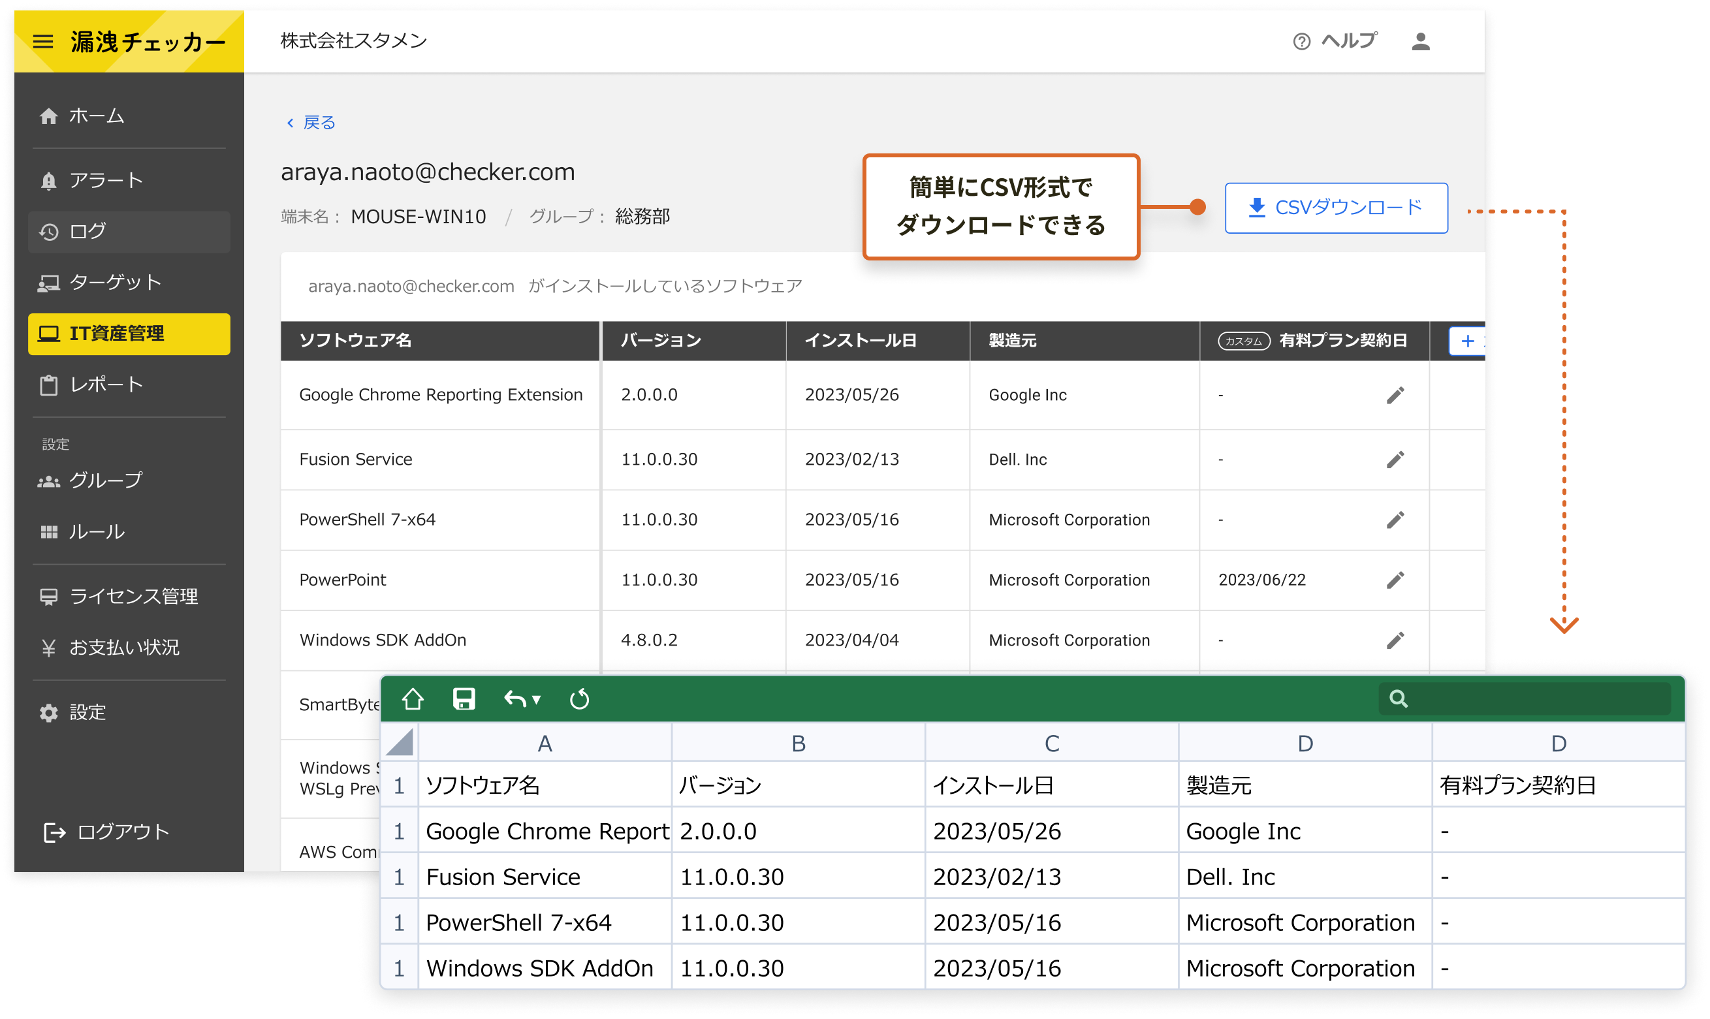This screenshot has height=1019, width=1710.
Task: Select spreadsheet column C header
Action: (1051, 743)
